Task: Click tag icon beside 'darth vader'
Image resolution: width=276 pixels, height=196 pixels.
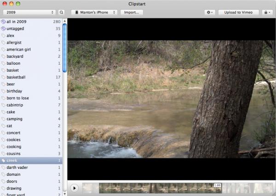Action: click(x=3, y=168)
